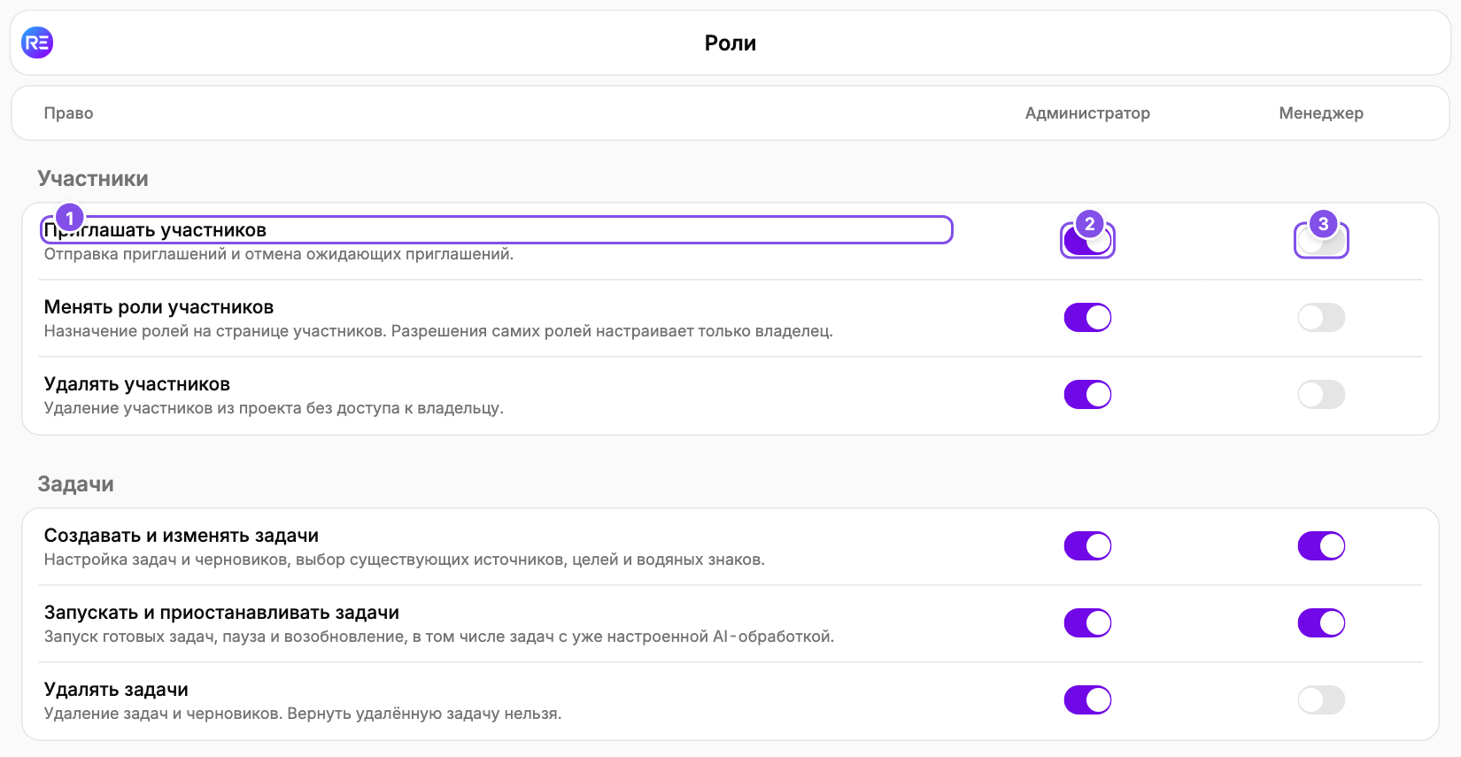Enable Manager's change member roles switch
Image resolution: width=1461 pixels, height=757 pixels.
tap(1321, 318)
